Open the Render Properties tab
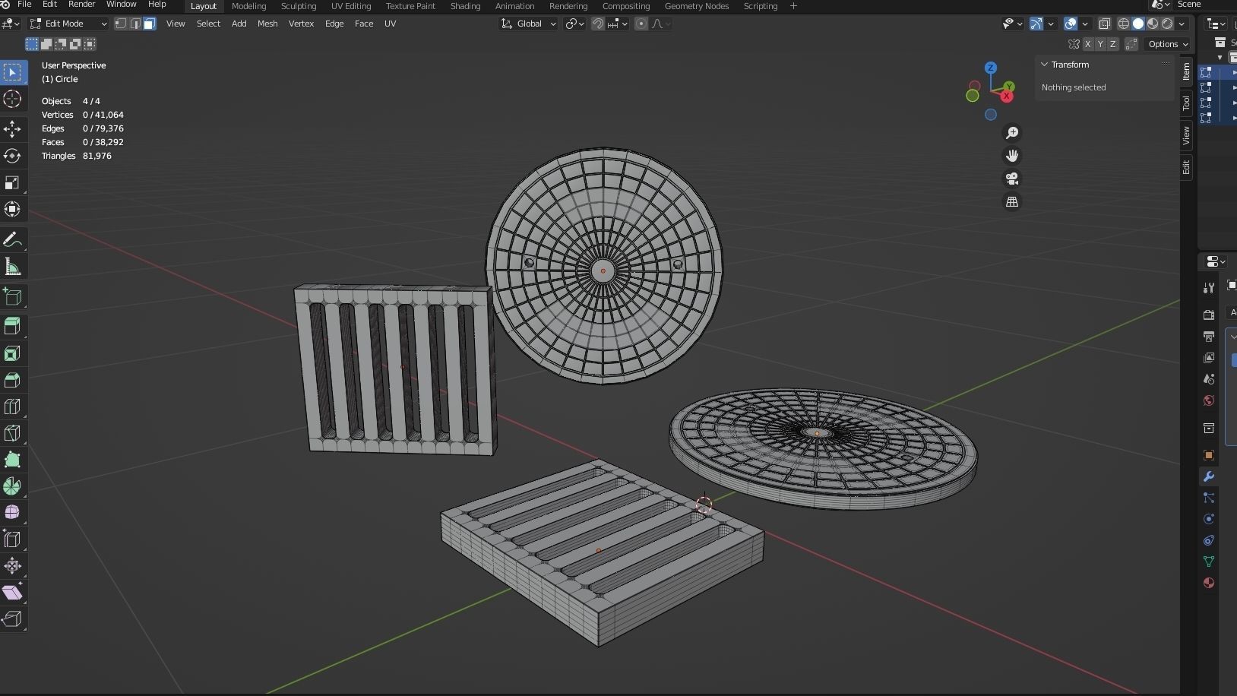 coord(1209,314)
